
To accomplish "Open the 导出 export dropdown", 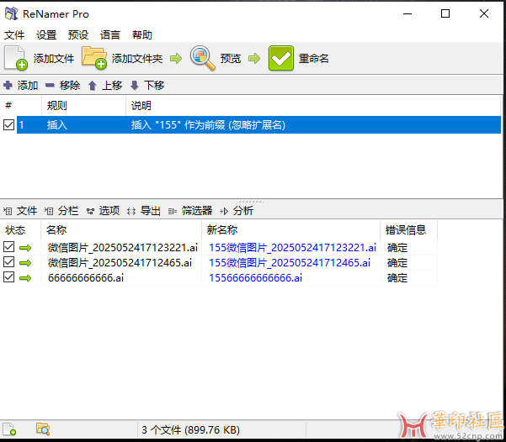I will coord(144,211).
